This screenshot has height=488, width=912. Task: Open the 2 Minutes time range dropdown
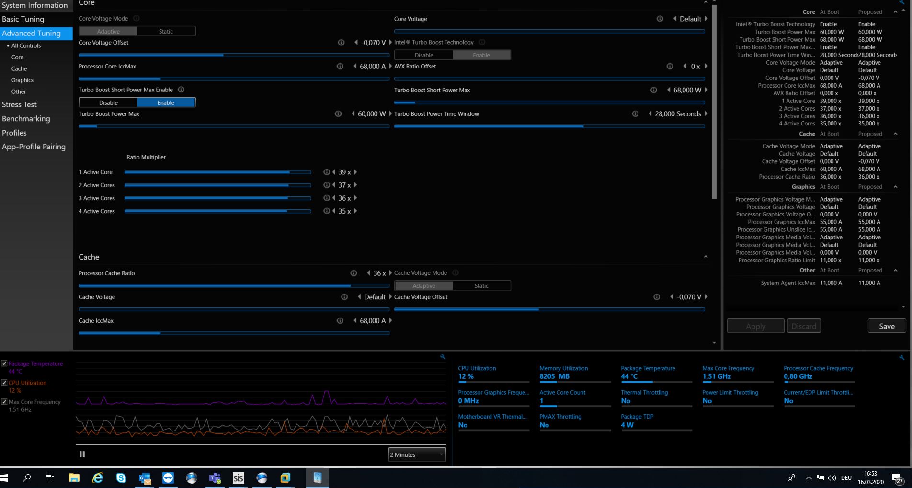tap(417, 454)
